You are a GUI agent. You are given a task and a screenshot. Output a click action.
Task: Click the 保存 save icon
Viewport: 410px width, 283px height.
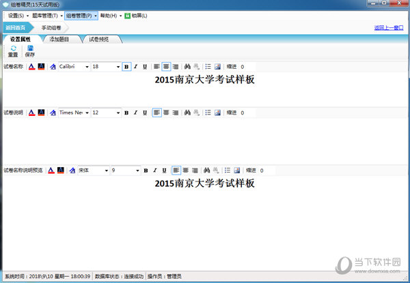point(30,51)
